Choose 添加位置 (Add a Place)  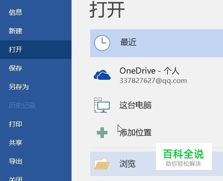click(x=156, y=133)
